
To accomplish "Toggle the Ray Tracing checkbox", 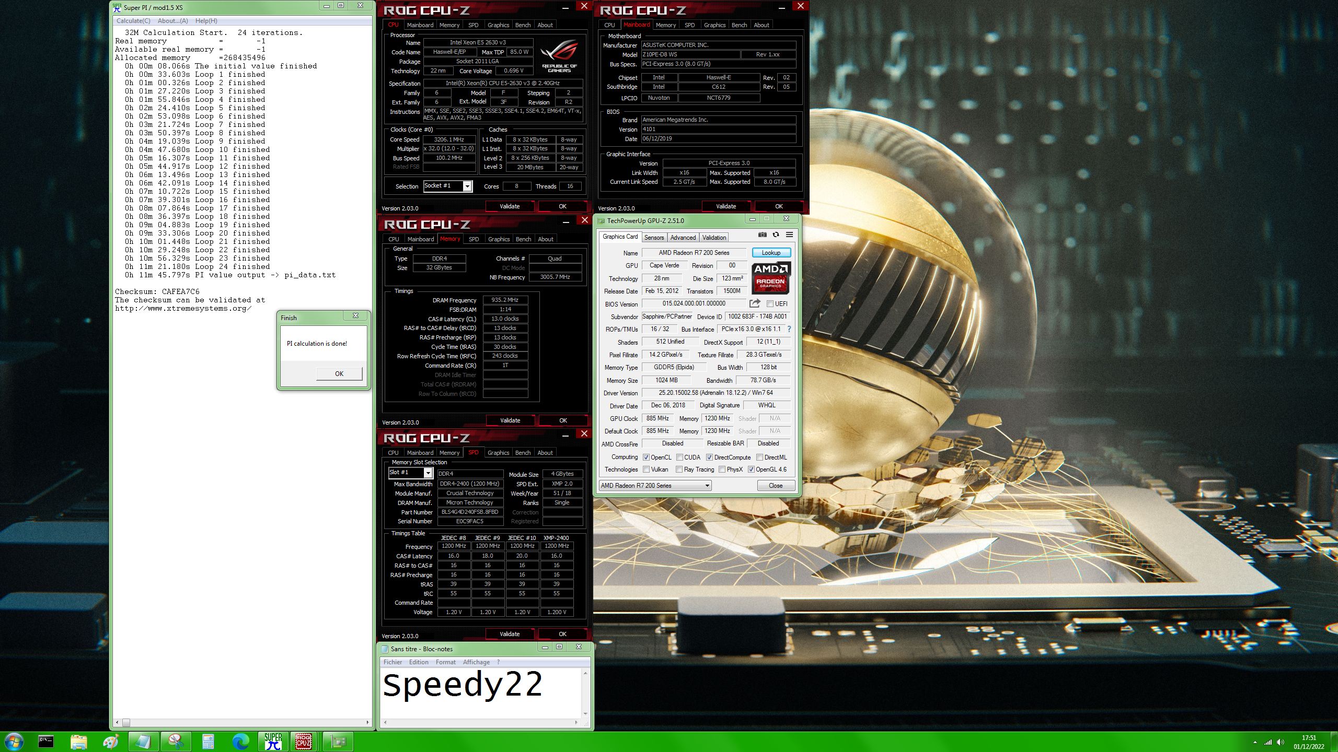I will point(679,469).
